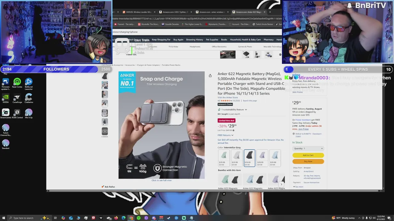Select the white color swatch

237,158
